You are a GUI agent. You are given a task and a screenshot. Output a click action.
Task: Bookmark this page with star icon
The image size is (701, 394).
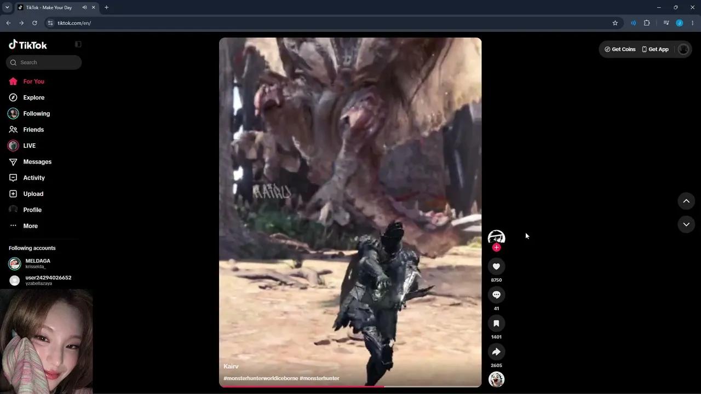(x=615, y=23)
